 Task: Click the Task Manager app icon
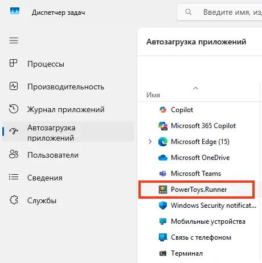[x=15, y=11]
